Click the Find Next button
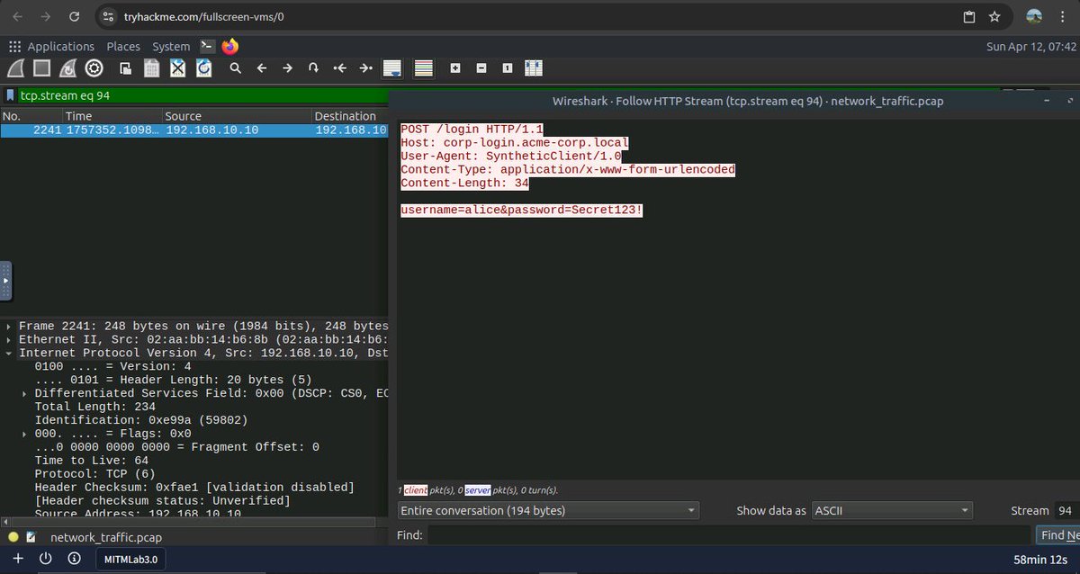Screen dimensions: 1080x574 tap(1058, 535)
